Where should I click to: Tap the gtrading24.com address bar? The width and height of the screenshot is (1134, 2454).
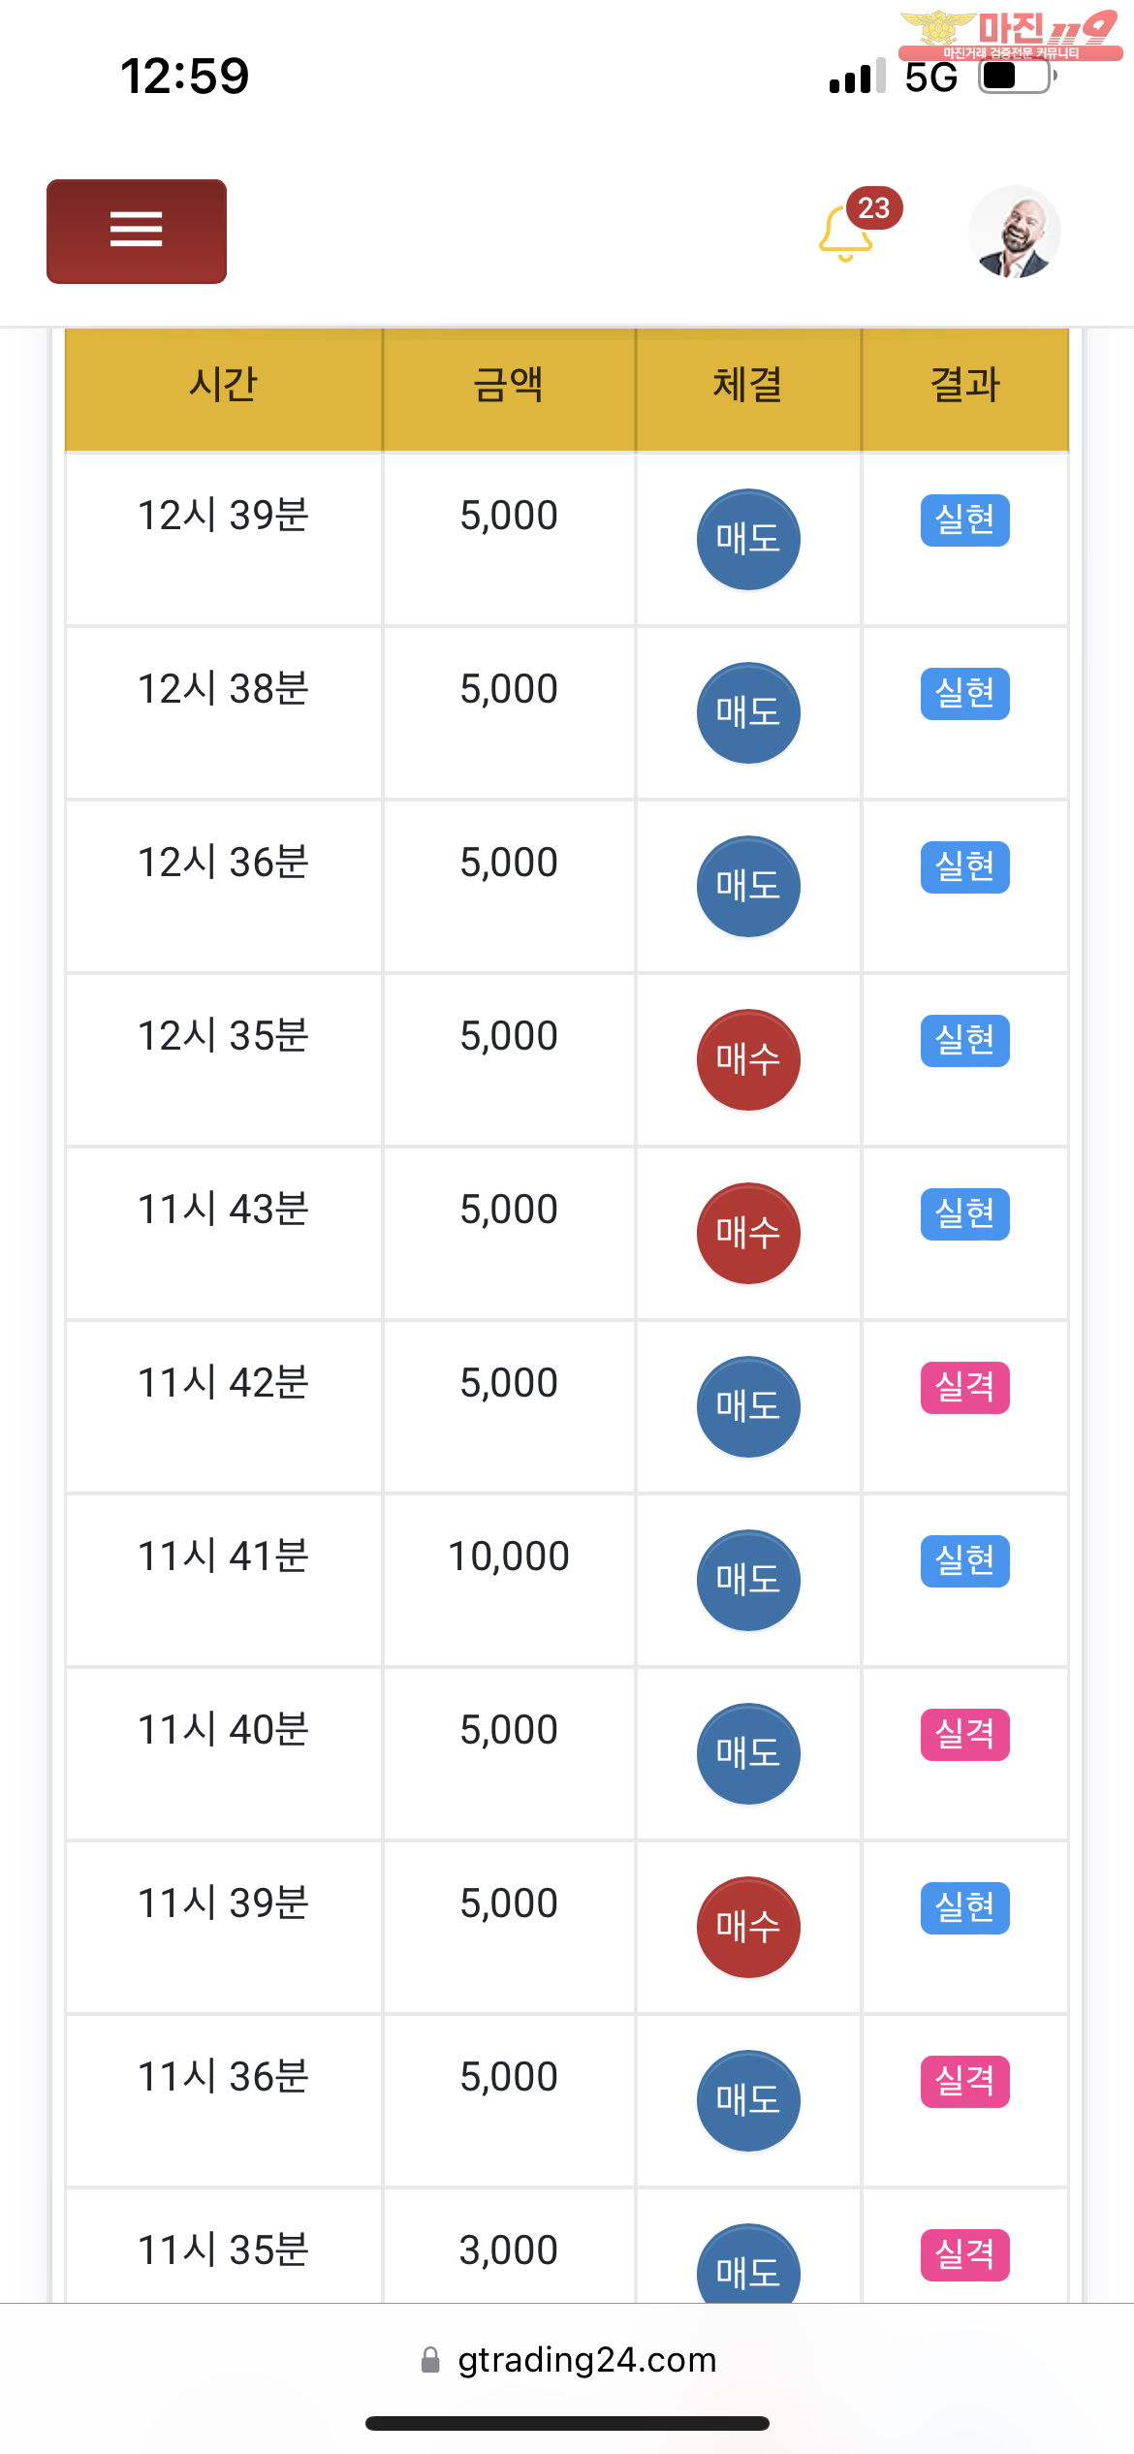click(x=569, y=2359)
